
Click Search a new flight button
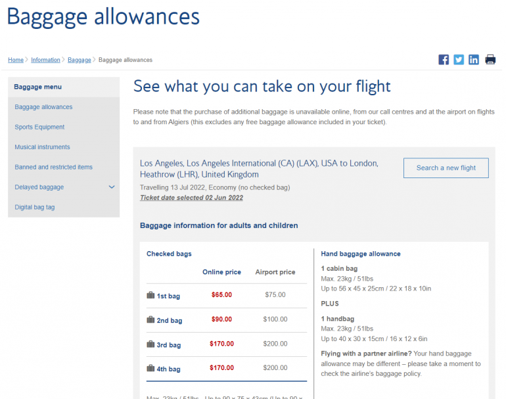pos(446,168)
